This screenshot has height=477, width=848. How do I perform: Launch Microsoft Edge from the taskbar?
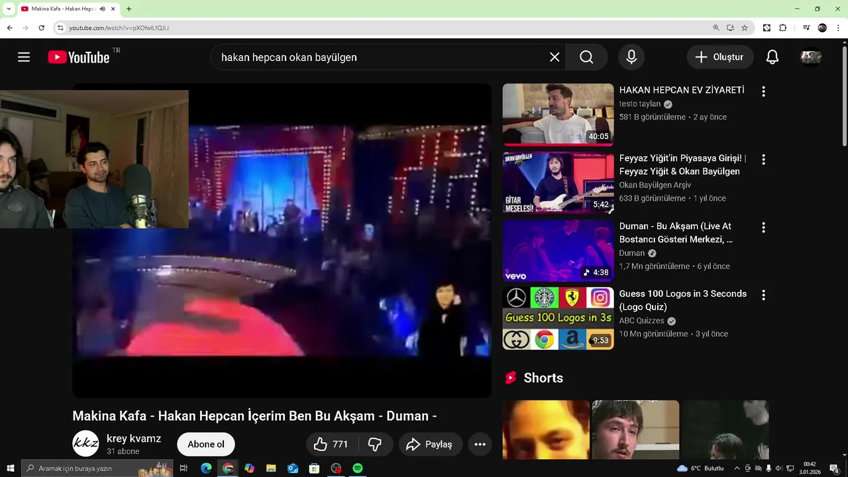[206, 468]
